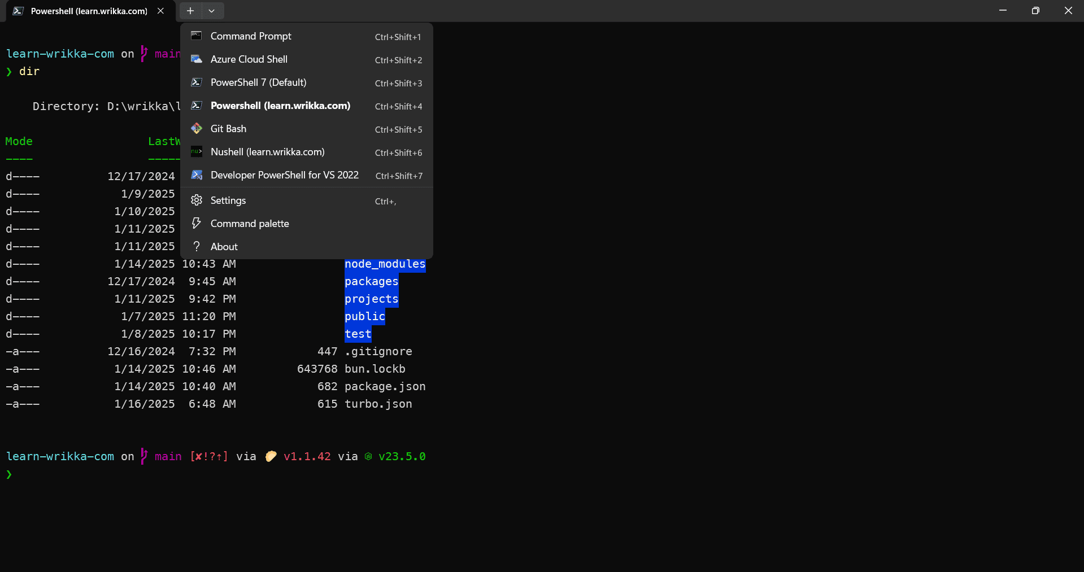Click the Directory: D:\wrikka path line
The width and height of the screenshot is (1084, 572).
coord(106,106)
